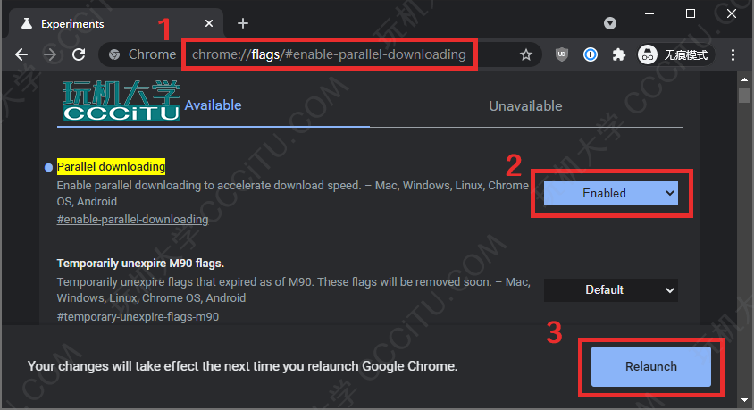
Task: Open the Temporarily unexpire M90 flags dropdown
Action: coord(611,290)
